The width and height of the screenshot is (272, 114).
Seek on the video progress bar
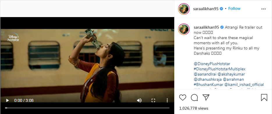tap(87, 108)
